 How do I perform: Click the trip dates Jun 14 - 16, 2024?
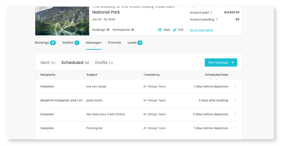pyautogui.click(x=104, y=19)
